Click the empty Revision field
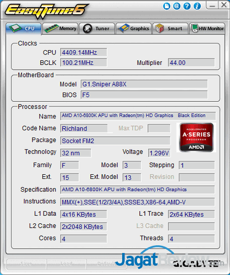Screen dimensions: 230x275 click(197, 178)
